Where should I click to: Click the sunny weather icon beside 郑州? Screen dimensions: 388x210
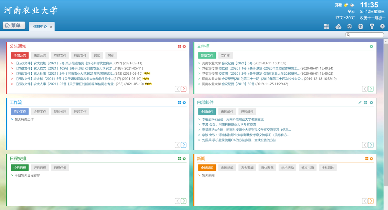pos(346,5)
